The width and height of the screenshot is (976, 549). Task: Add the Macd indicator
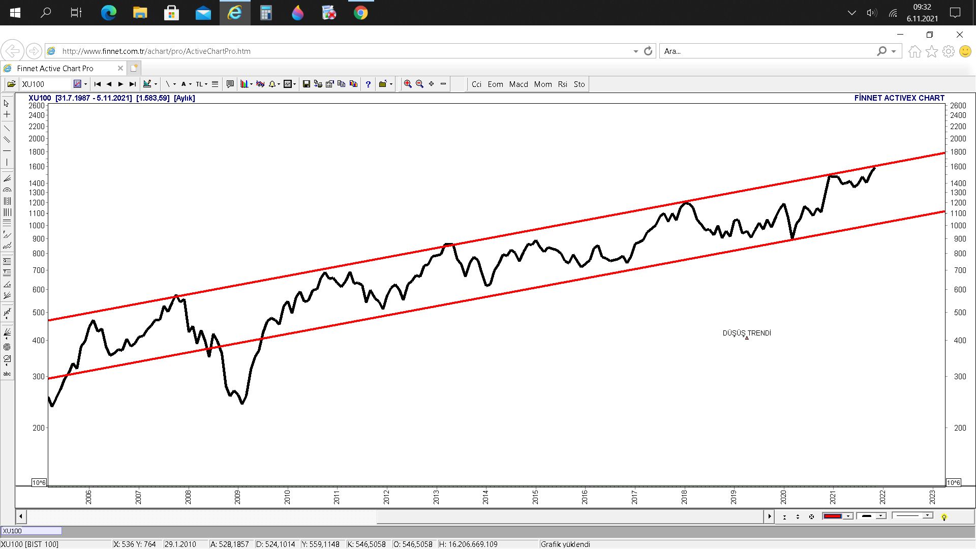518,84
